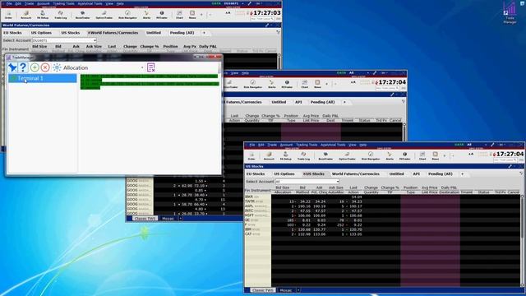Open Risk Navigator in the middle TWS window toolbar
The height and width of the screenshot is (296, 526).
pyautogui.click(x=252, y=84)
